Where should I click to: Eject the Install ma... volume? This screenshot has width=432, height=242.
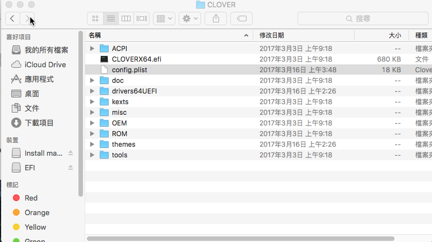tap(71, 153)
